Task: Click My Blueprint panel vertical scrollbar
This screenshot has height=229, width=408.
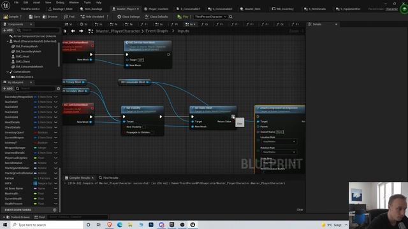Action: pos(59,190)
